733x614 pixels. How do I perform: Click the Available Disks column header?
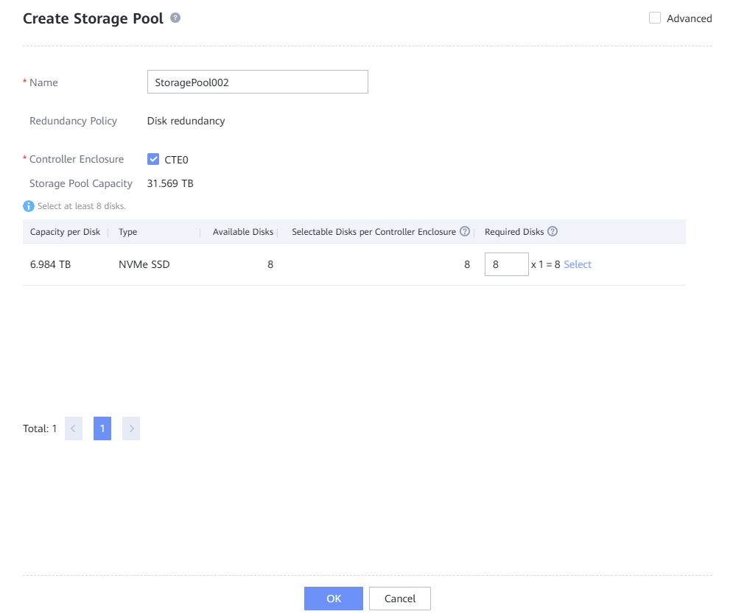coord(242,232)
